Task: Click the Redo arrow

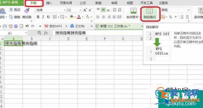Action: (x=33, y=26)
